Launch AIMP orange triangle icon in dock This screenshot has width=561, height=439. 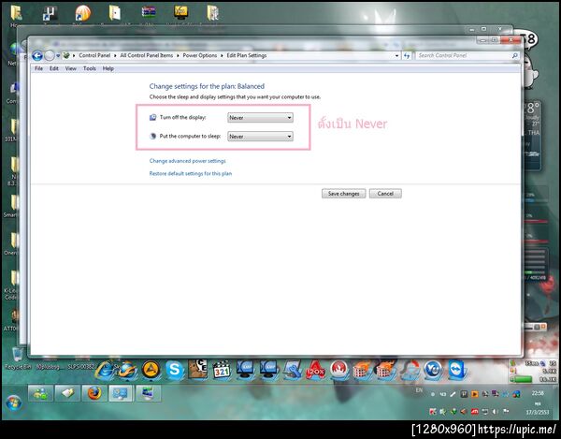151,371
